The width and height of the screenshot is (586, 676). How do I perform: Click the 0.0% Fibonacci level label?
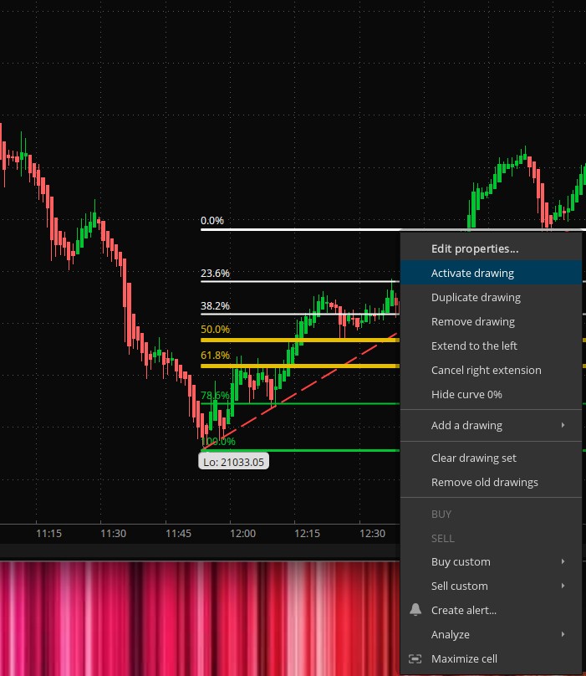[x=212, y=221]
